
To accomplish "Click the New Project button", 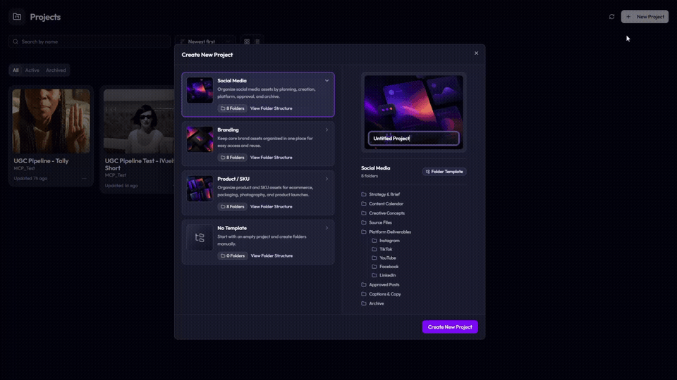I will tap(645, 17).
